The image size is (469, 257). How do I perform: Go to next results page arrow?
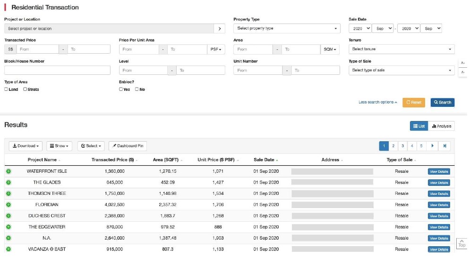tap(432, 146)
